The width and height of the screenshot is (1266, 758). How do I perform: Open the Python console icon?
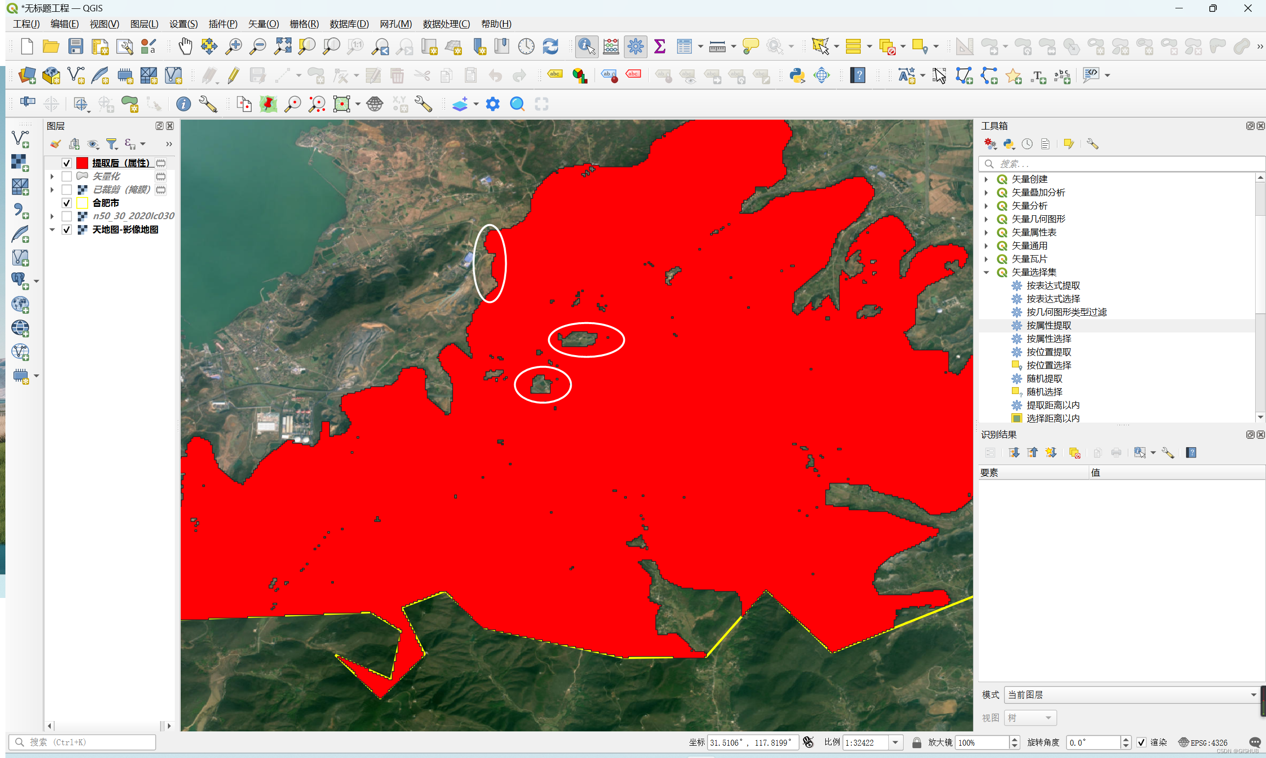coord(797,75)
